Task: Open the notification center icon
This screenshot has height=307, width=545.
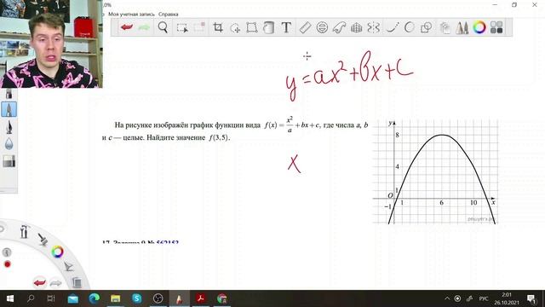Action: pyautogui.click(x=531, y=299)
